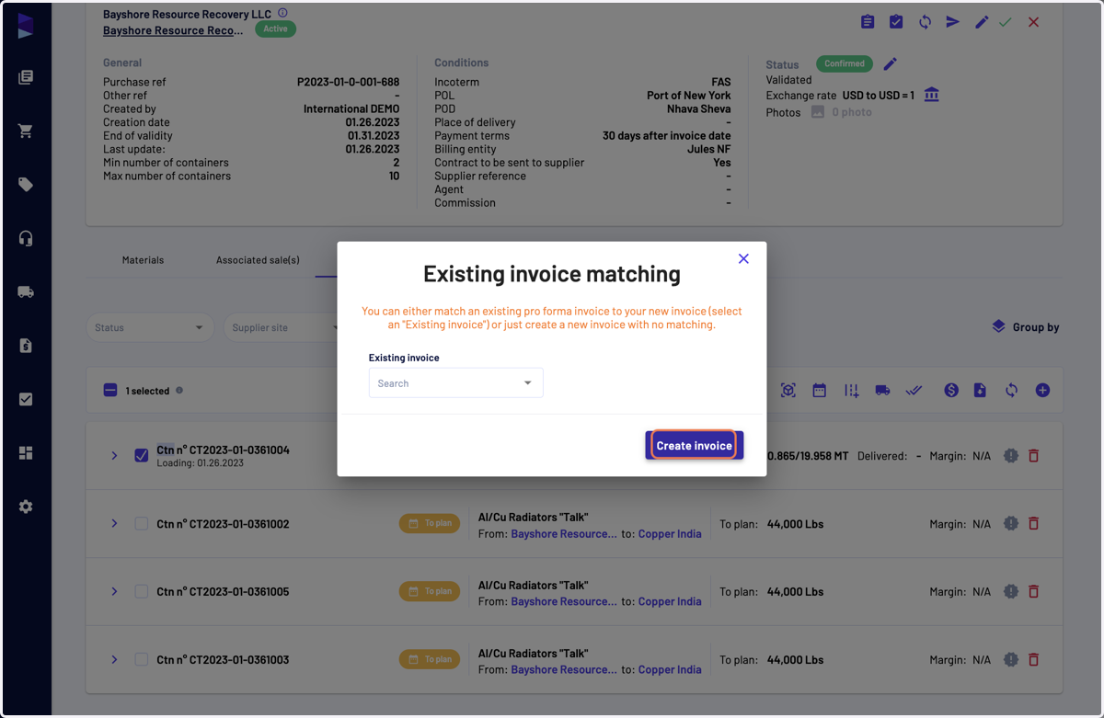This screenshot has height=718, width=1104.
Task: Open the Status filter dropdown
Action: 150,327
